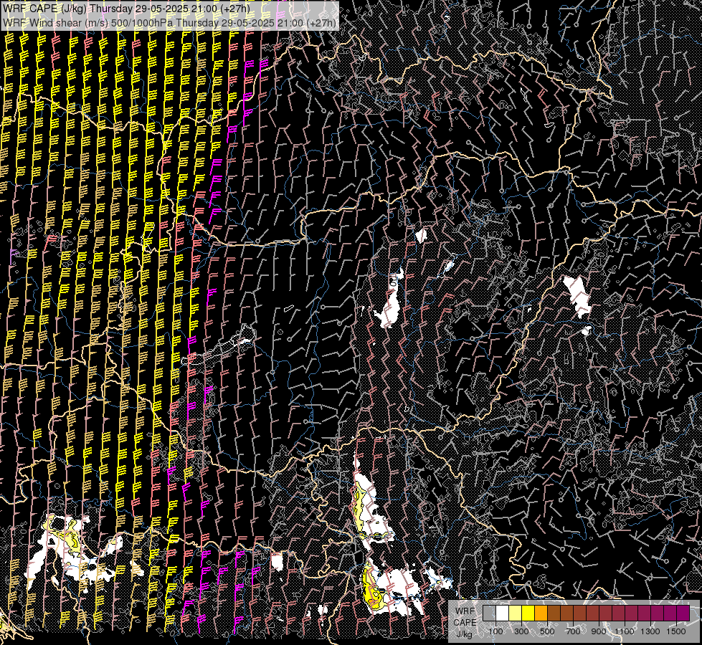Click the legend value 100
The height and width of the screenshot is (645, 702).
[495, 631]
